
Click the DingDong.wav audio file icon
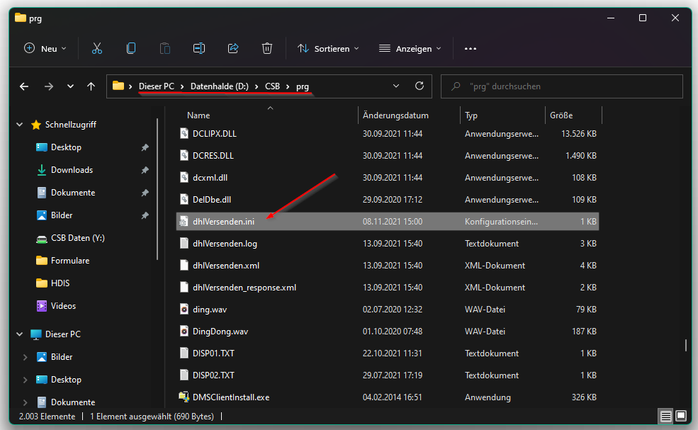point(184,332)
